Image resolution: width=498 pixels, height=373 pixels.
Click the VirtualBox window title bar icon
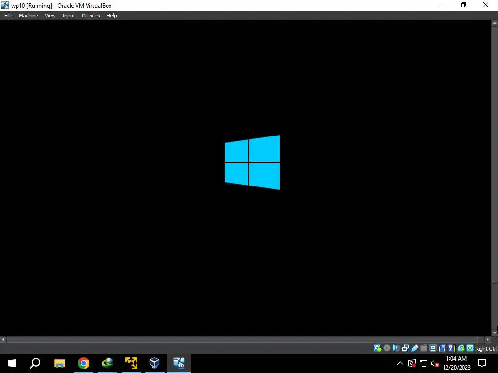5,5
